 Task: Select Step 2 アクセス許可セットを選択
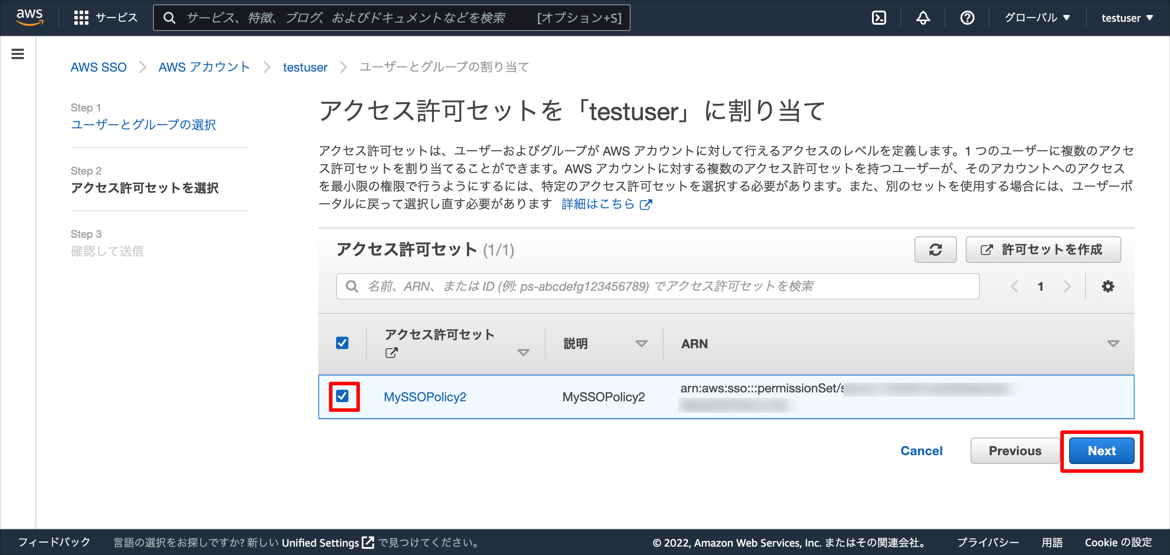pos(145,188)
